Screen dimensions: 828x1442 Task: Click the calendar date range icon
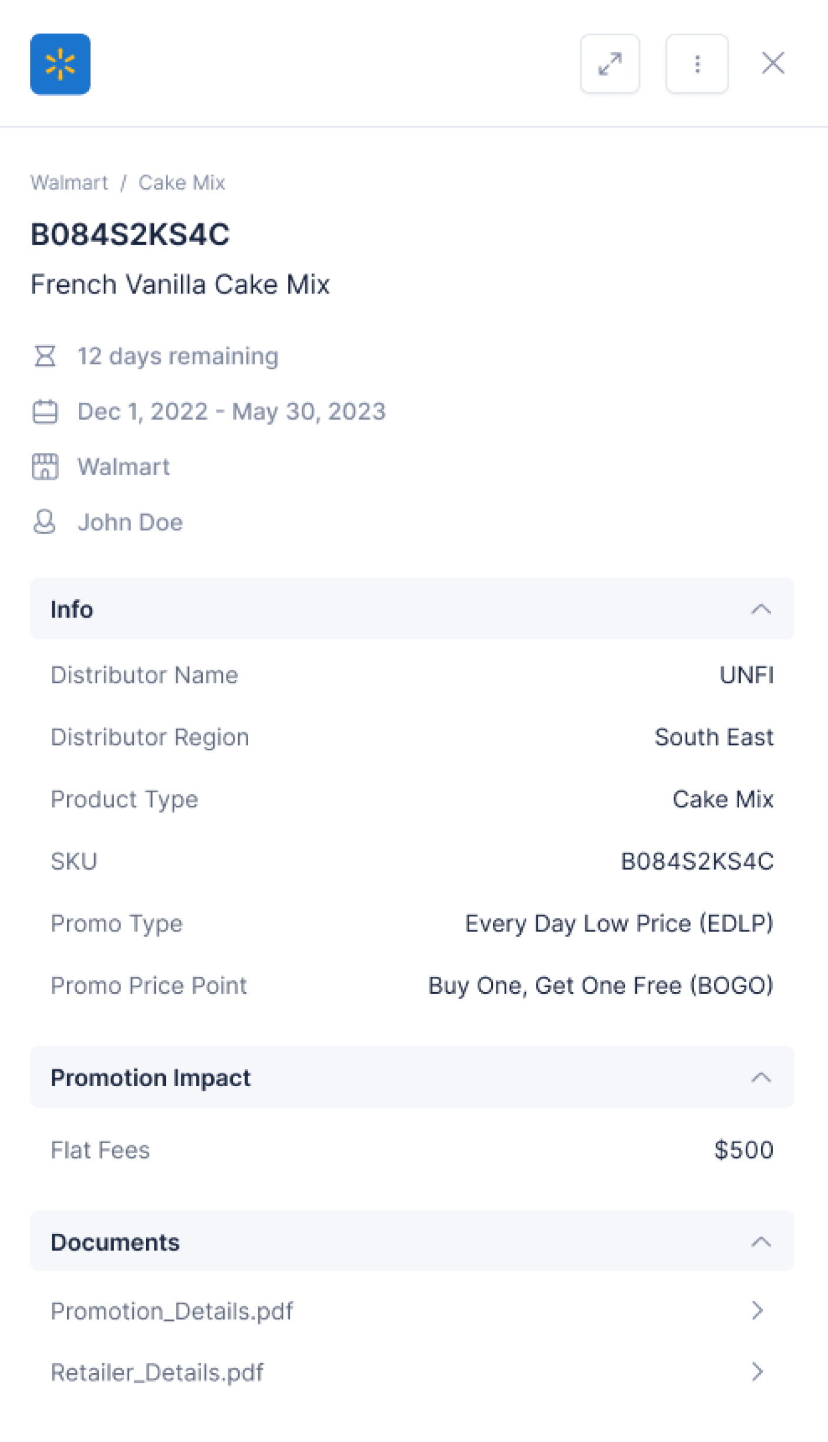pos(45,411)
